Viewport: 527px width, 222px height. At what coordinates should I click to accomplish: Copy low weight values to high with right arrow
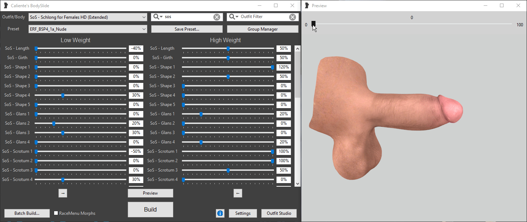point(63,193)
